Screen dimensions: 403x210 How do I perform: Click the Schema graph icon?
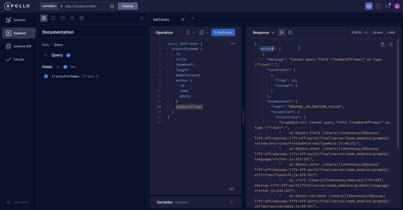pos(8,20)
